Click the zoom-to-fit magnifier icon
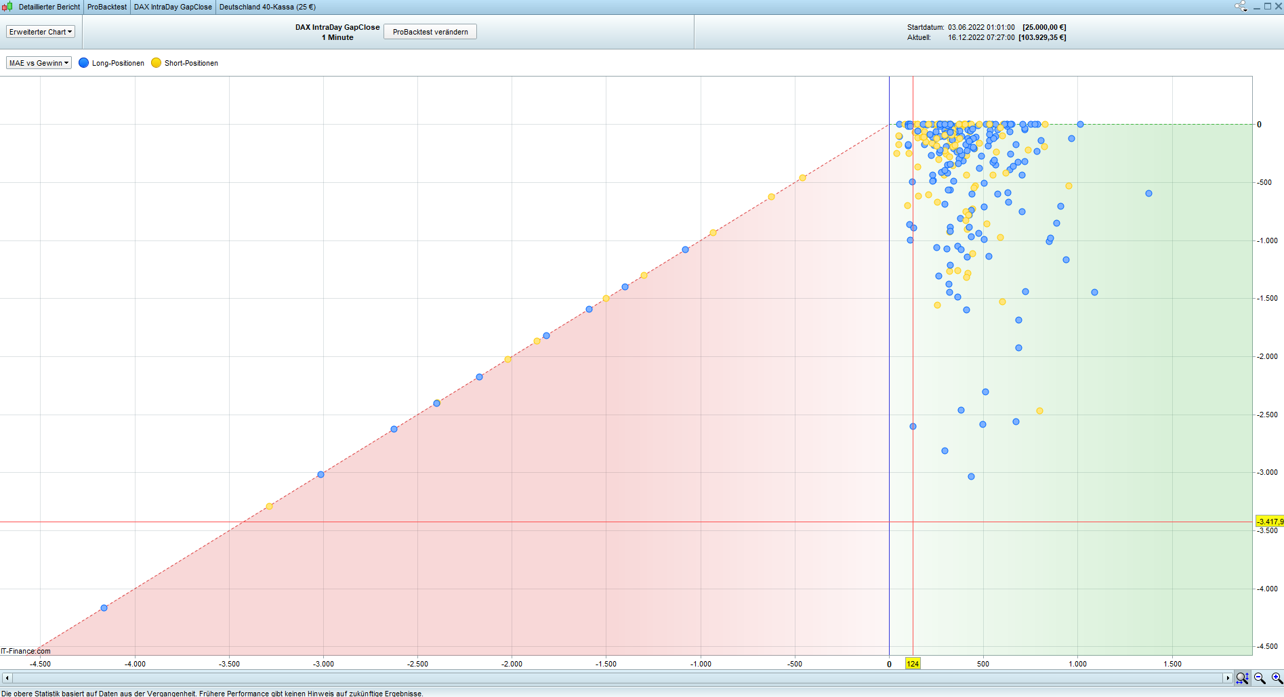Image resolution: width=1284 pixels, height=697 pixels. pos(1242,678)
